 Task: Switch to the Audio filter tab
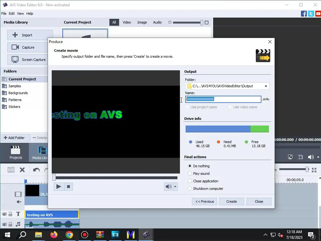coord(157,22)
